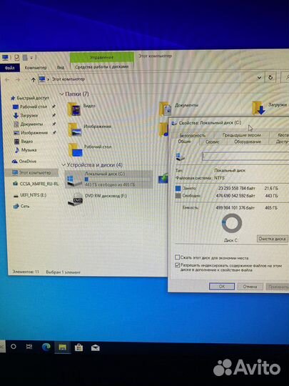The width and height of the screenshot is (289, 386).
Task: Switch to the Вид ribbon tab
Action: [x=61, y=67]
